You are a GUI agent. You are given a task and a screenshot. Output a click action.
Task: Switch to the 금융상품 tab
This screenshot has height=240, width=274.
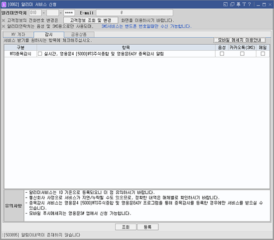(x=79, y=34)
